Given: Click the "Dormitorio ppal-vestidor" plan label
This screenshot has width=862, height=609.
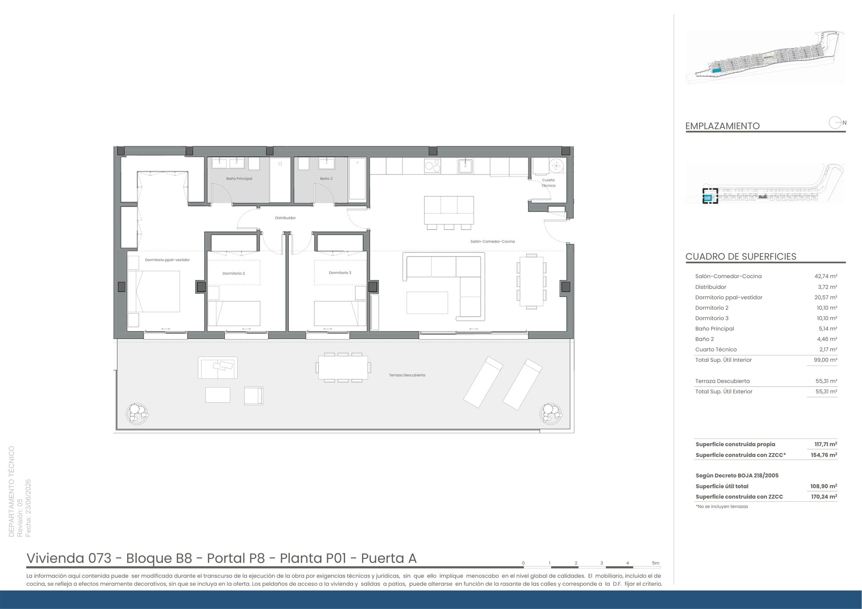Looking at the screenshot, I should tap(167, 260).
